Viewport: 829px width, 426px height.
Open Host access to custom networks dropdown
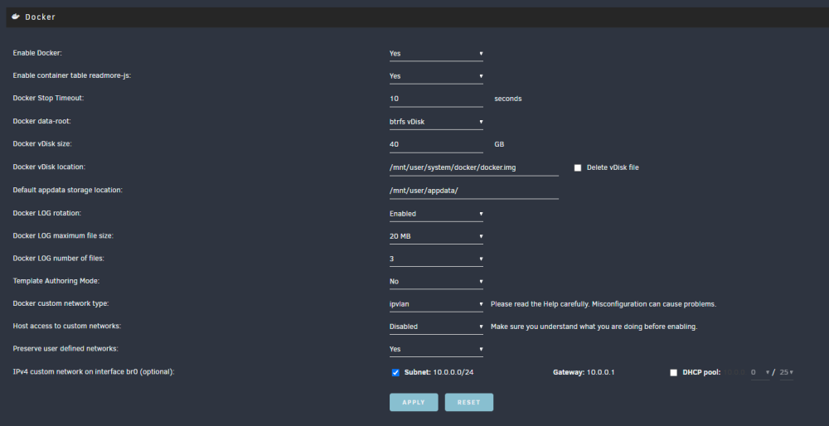click(x=436, y=327)
